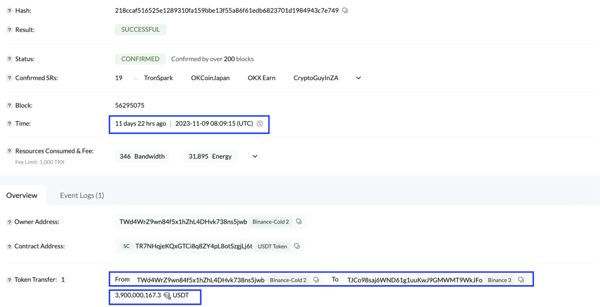Open the OKX Earn representative link
The image size is (600, 307).
[x=261, y=78]
